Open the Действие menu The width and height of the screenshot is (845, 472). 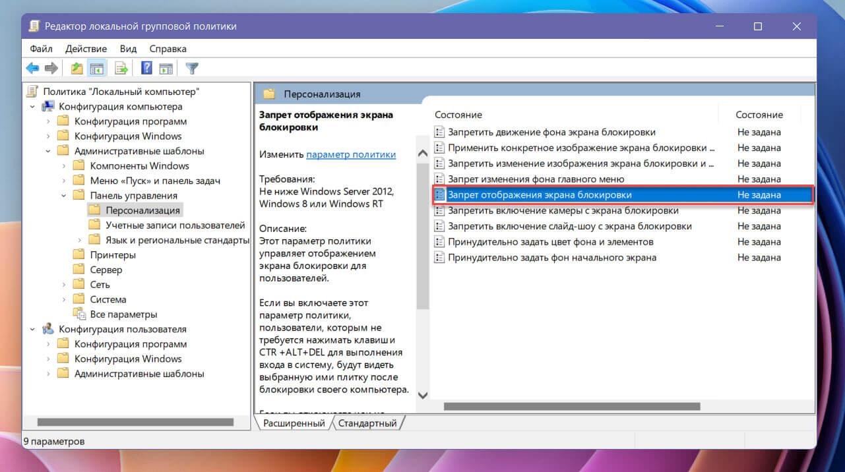pyautogui.click(x=86, y=49)
